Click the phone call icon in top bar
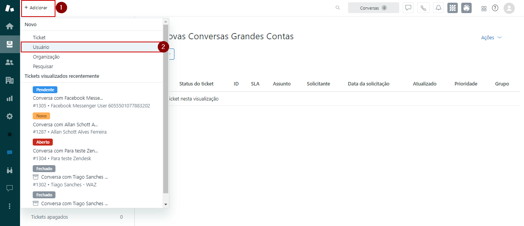524x226 pixels. coord(423,8)
